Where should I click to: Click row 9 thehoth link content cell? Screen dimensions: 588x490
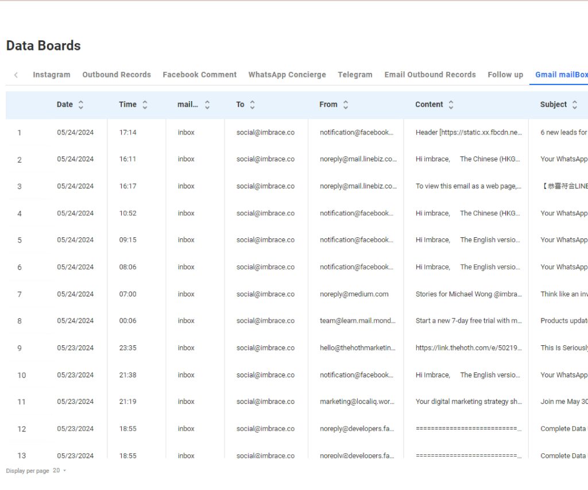[x=468, y=348]
